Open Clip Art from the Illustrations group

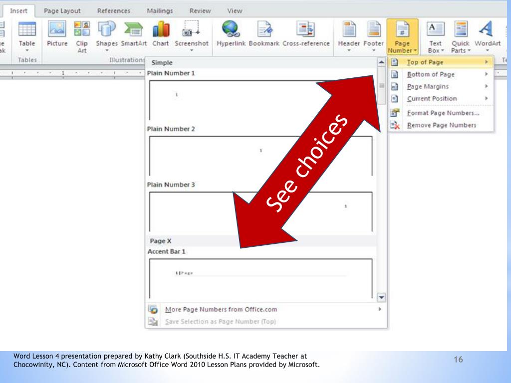(x=82, y=29)
